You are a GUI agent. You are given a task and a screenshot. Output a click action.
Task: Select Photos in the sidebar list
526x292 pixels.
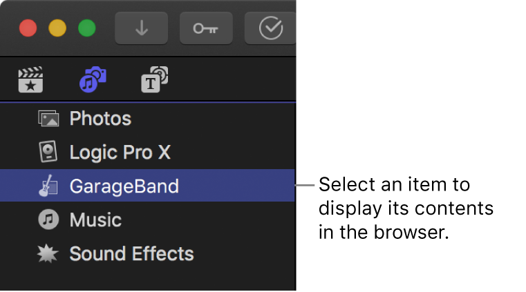pyautogui.click(x=100, y=119)
